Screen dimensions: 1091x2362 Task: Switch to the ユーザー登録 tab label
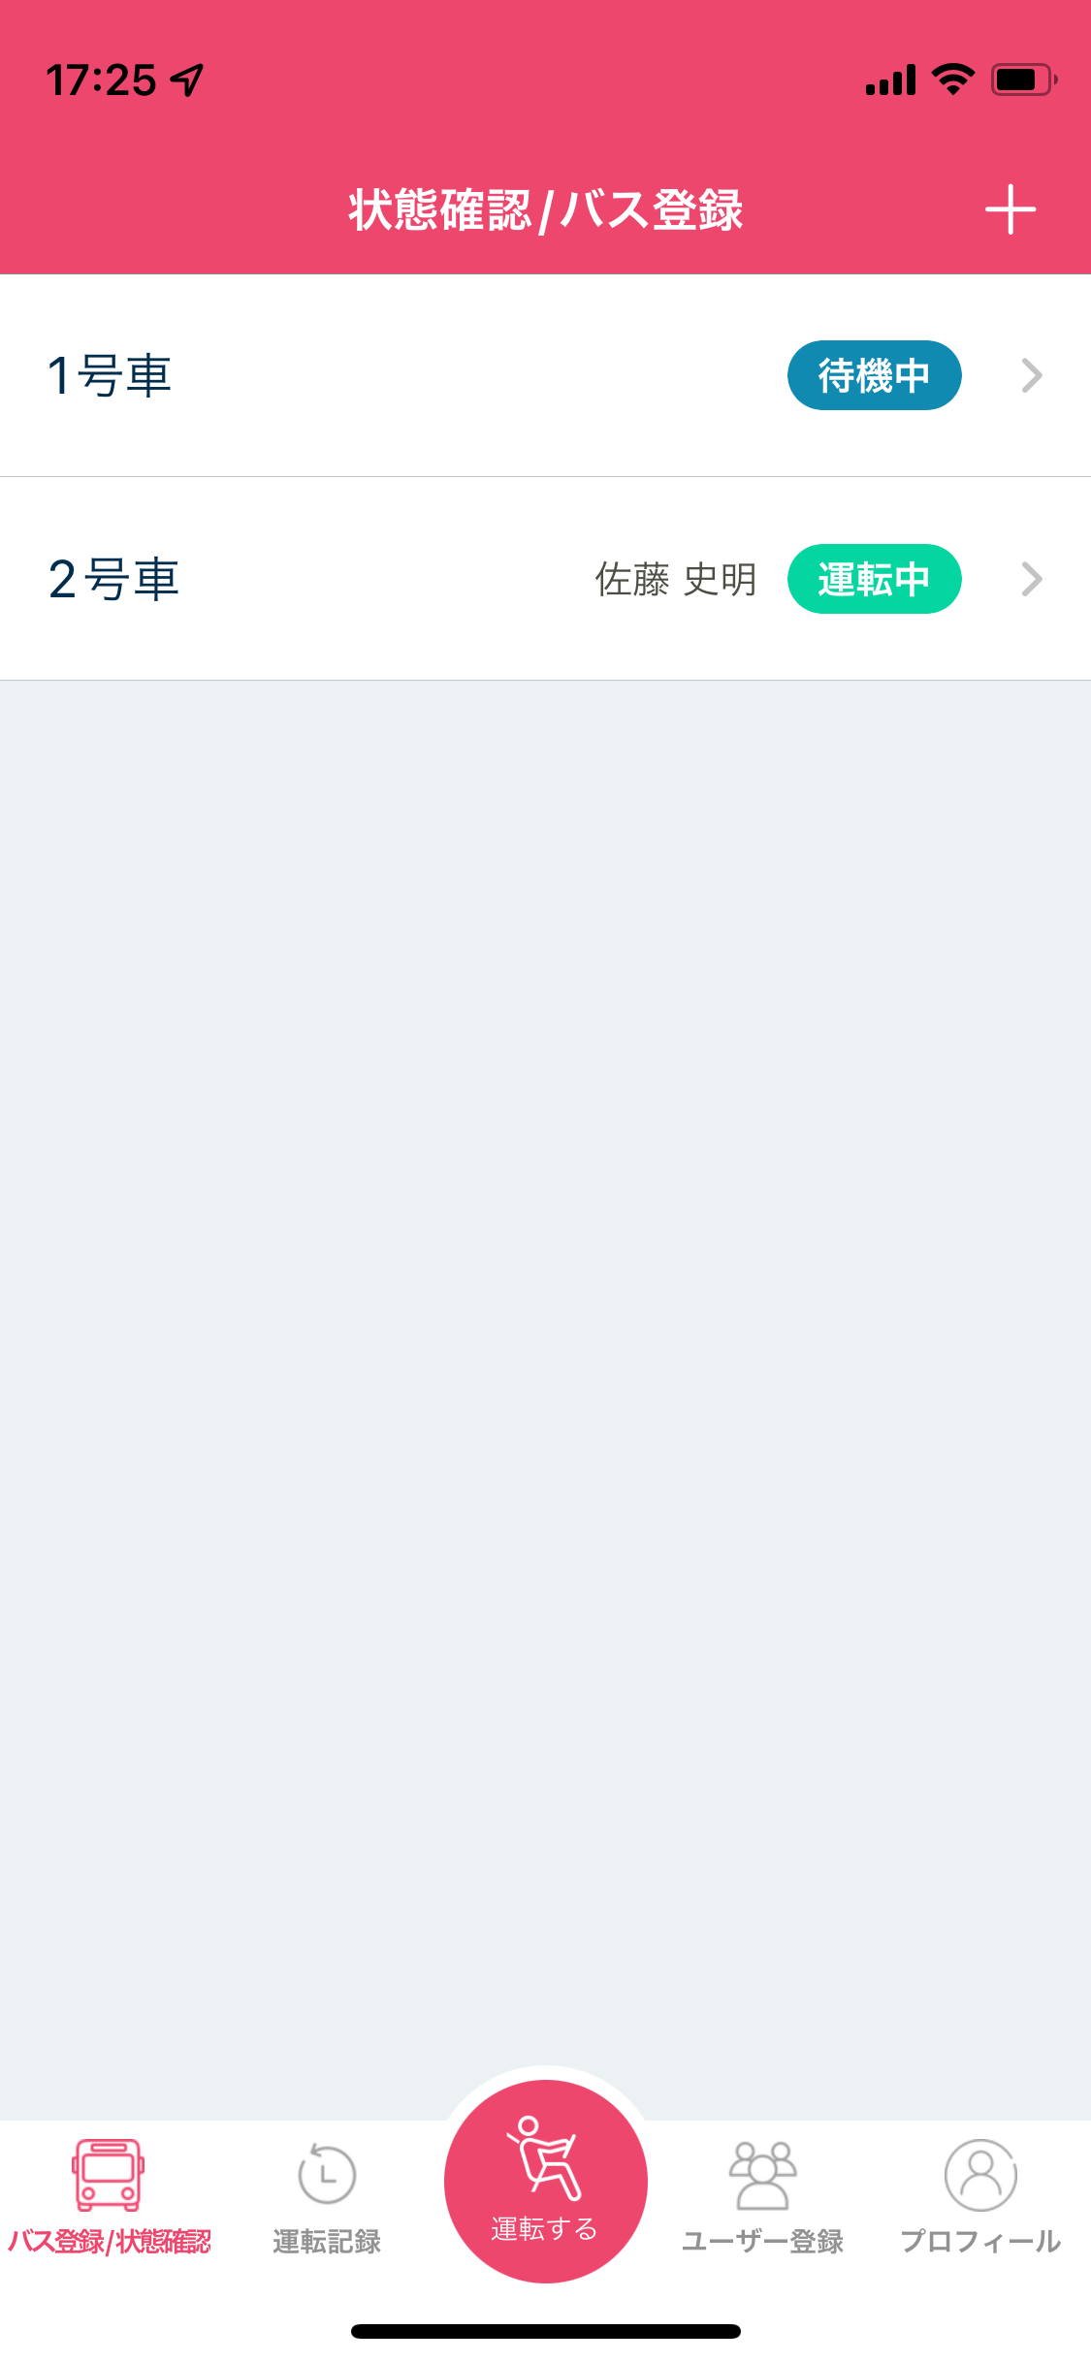pyautogui.click(x=763, y=2242)
